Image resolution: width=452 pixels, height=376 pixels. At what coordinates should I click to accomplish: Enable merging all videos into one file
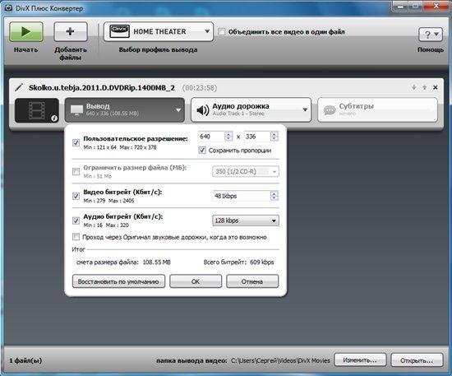click(x=222, y=32)
